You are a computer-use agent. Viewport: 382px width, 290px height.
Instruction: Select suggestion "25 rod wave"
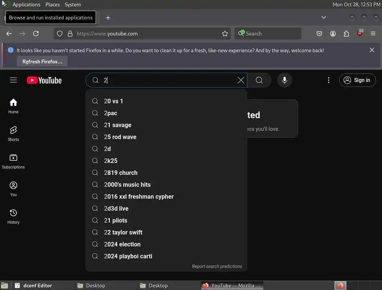point(166,137)
